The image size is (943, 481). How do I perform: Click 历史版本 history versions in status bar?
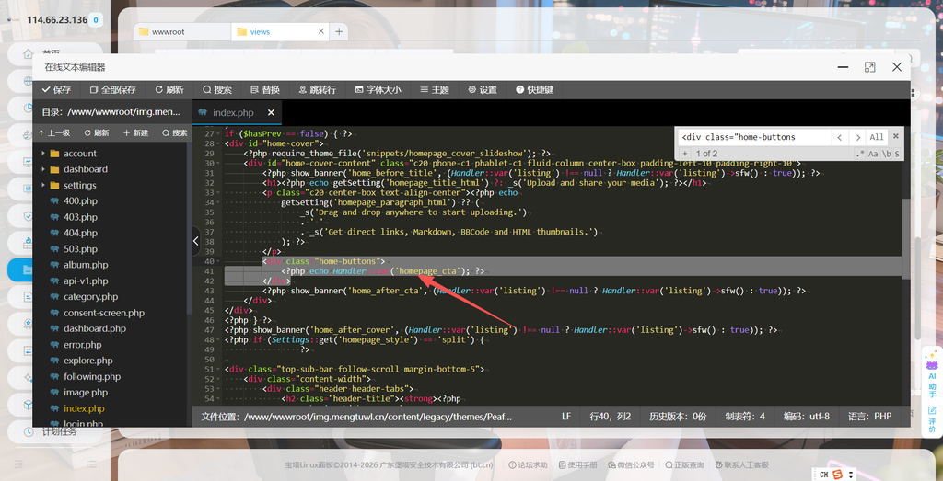click(679, 416)
